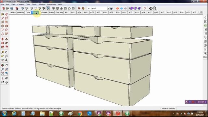
Task: Select the Rectangle tool
Action: tap(3, 22)
